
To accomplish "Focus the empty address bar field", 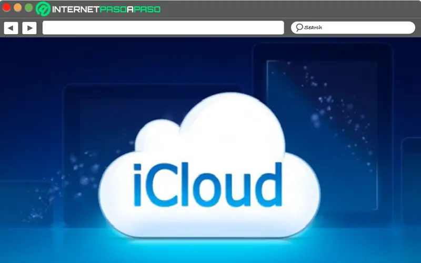I will click(x=163, y=28).
